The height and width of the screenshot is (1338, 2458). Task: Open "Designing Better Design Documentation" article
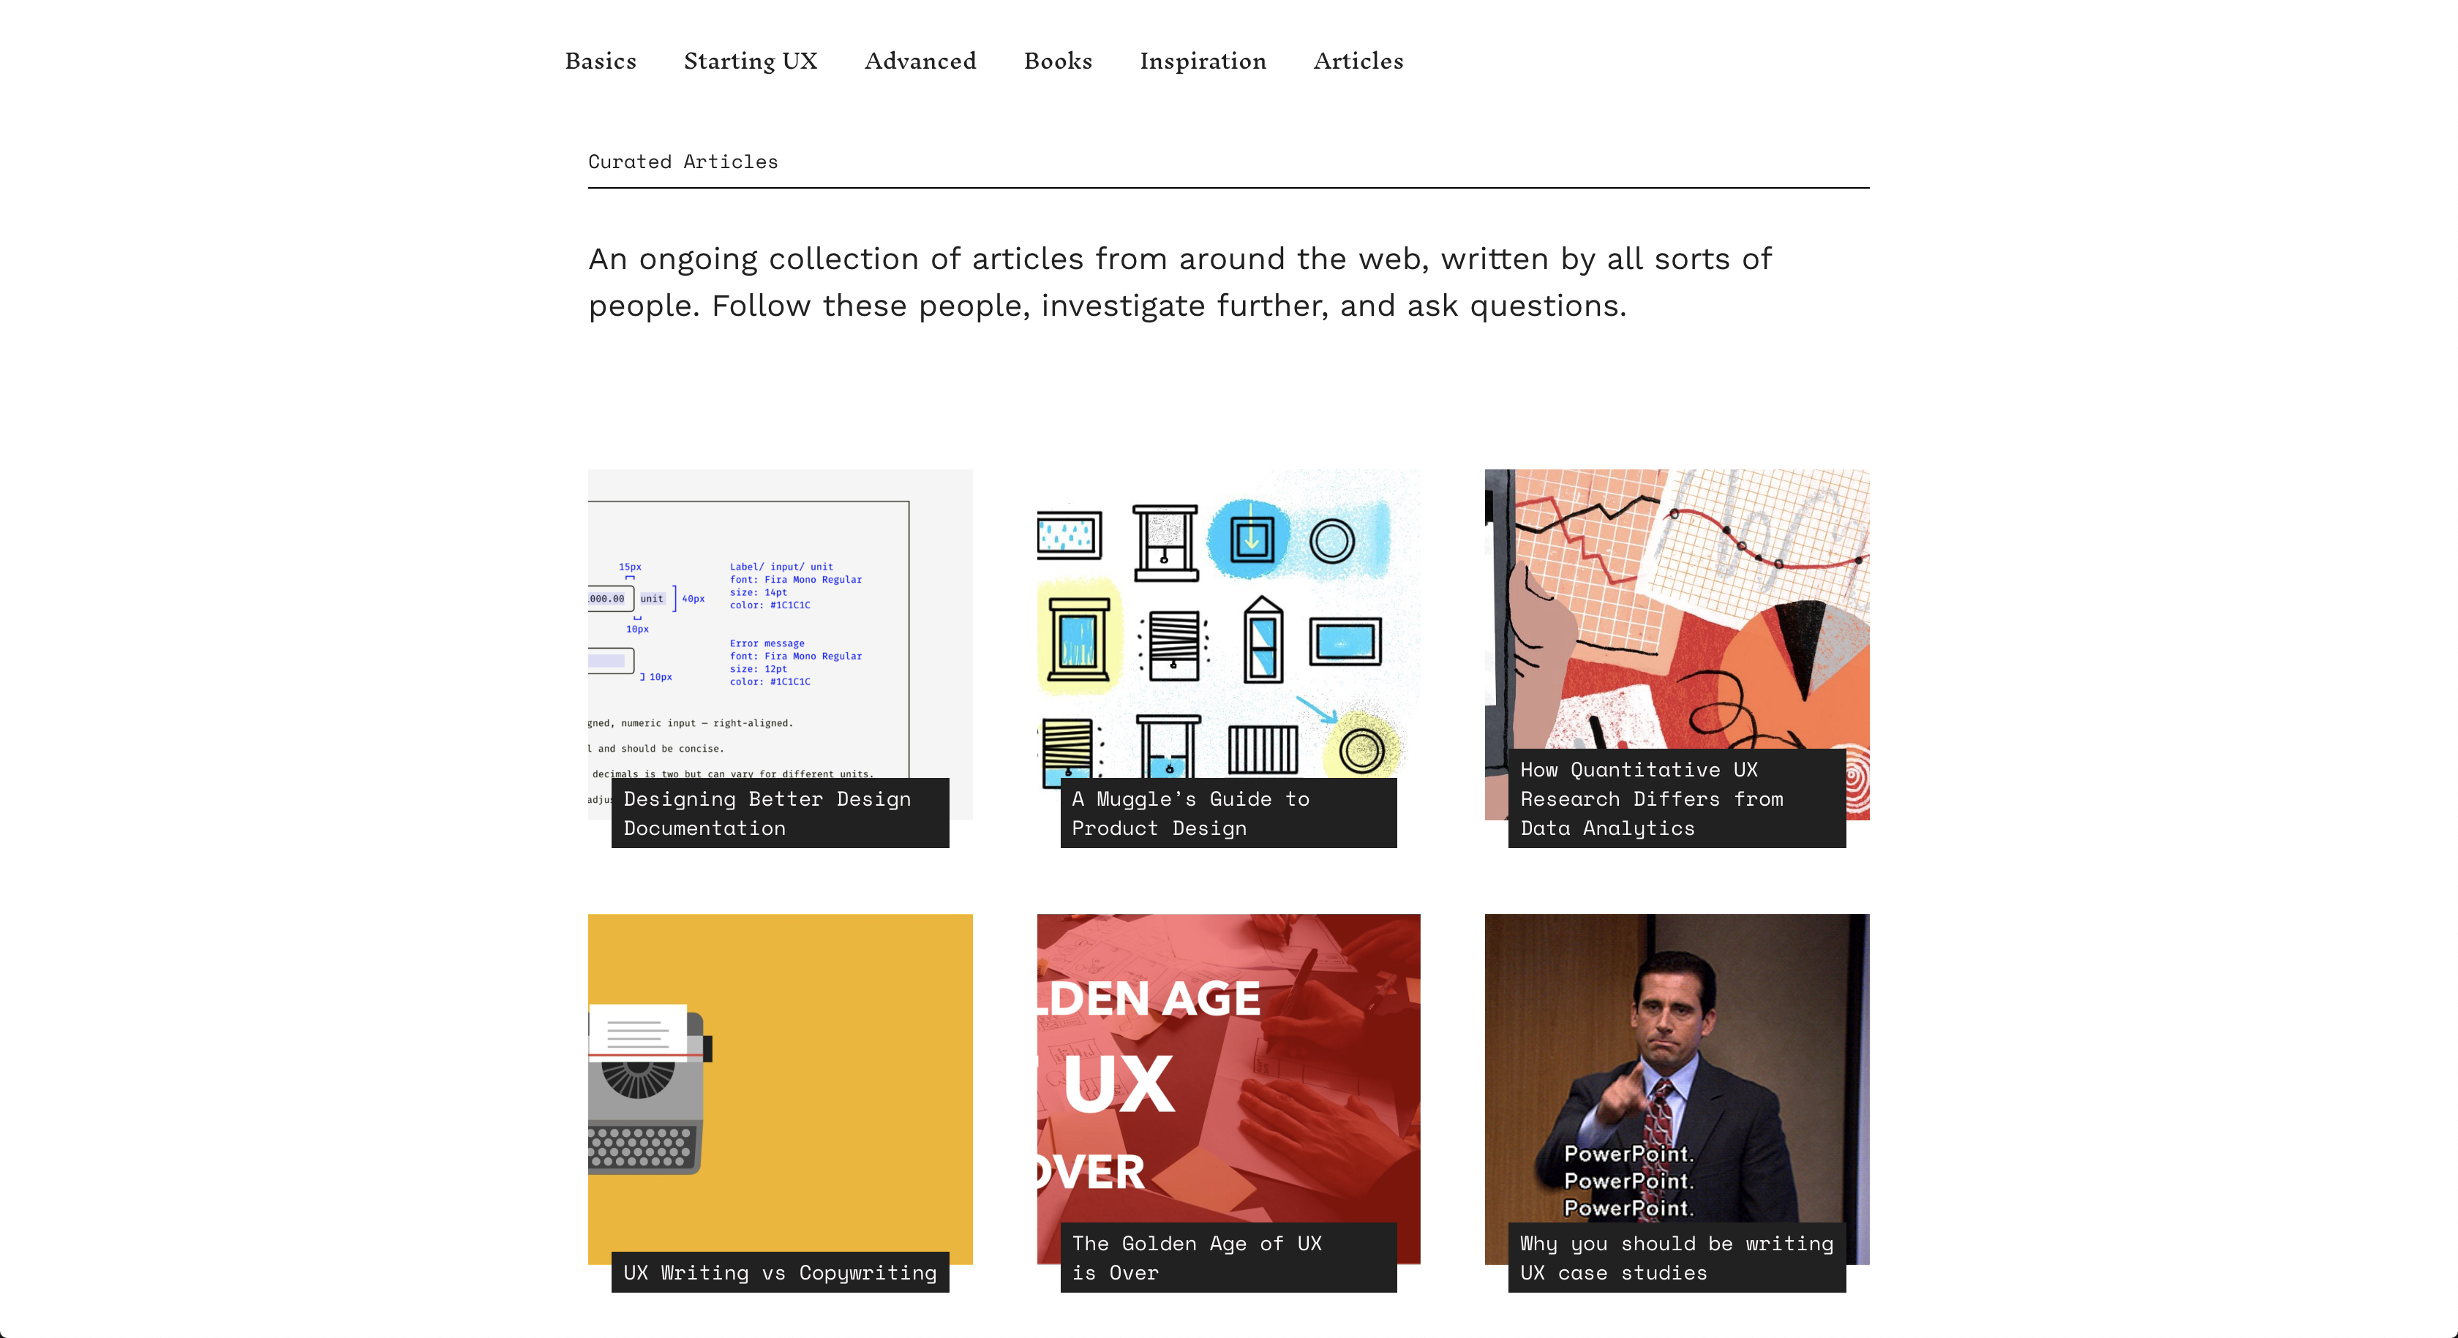(780, 812)
